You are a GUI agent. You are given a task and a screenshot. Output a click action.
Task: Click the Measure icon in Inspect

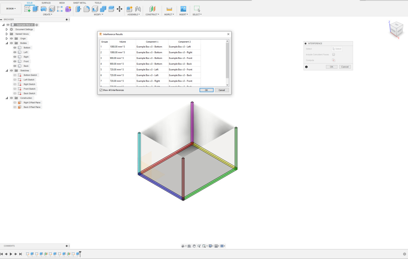point(169,9)
